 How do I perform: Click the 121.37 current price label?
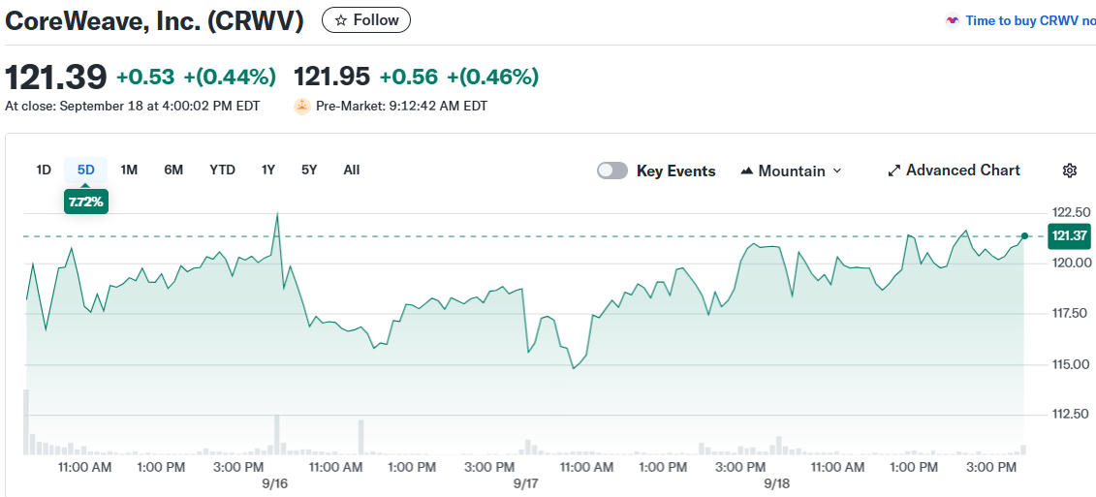(x=1070, y=236)
